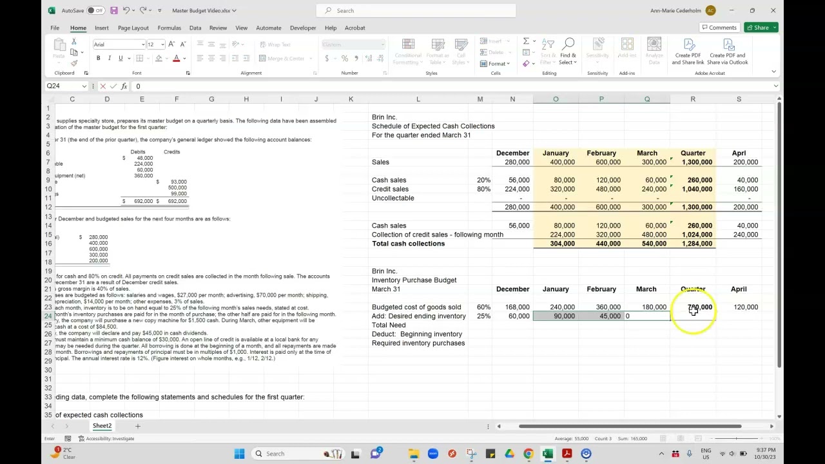Image resolution: width=825 pixels, height=464 pixels.
Task: Switch to the Insert tab
Action: click(x=101, y=28)
